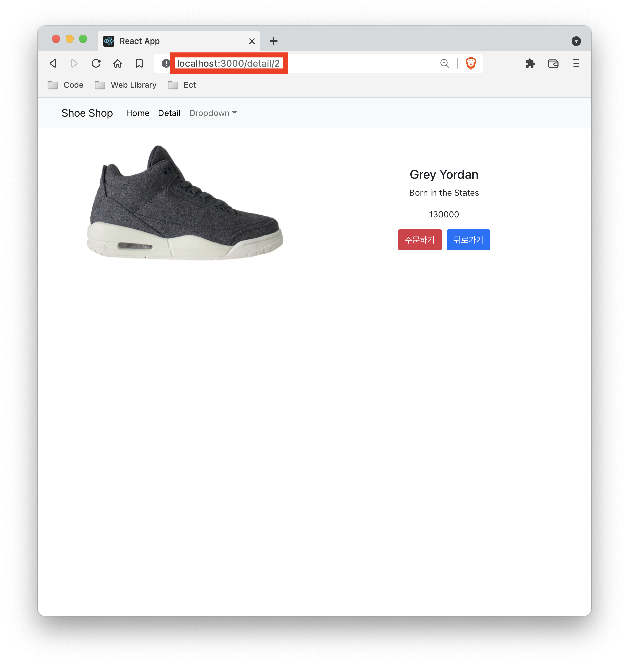Image resolution: width=629 pixels, height=666 pixels.
Task: Click the grey shoe product image
Action: 185,202
